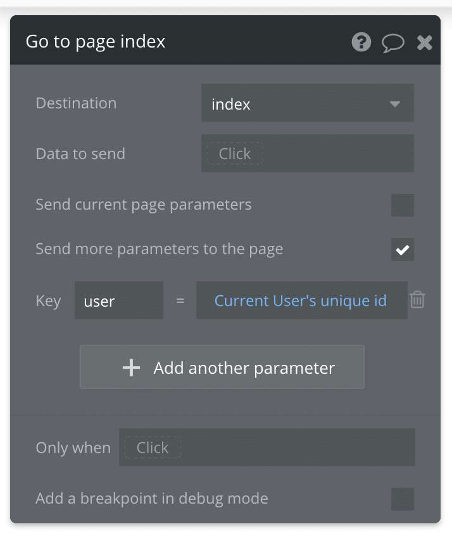Image resolution: width=452 pixels, height=536 pixels.
Task: Click the Only when condition field
Action: pos(267,447)
